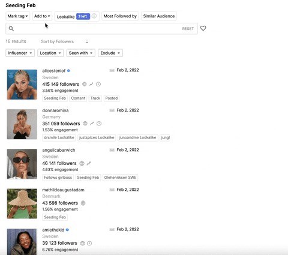Image resolution: width=288 pixels, height=255 pixels.
Task: Open donnaromina username link
Action: pos(55,110)
